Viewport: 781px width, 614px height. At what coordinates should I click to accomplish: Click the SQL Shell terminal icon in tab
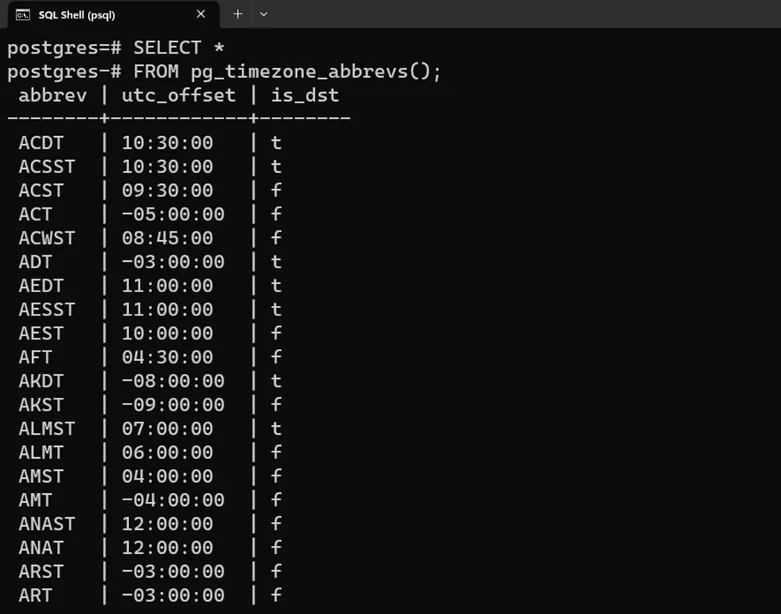22,14
